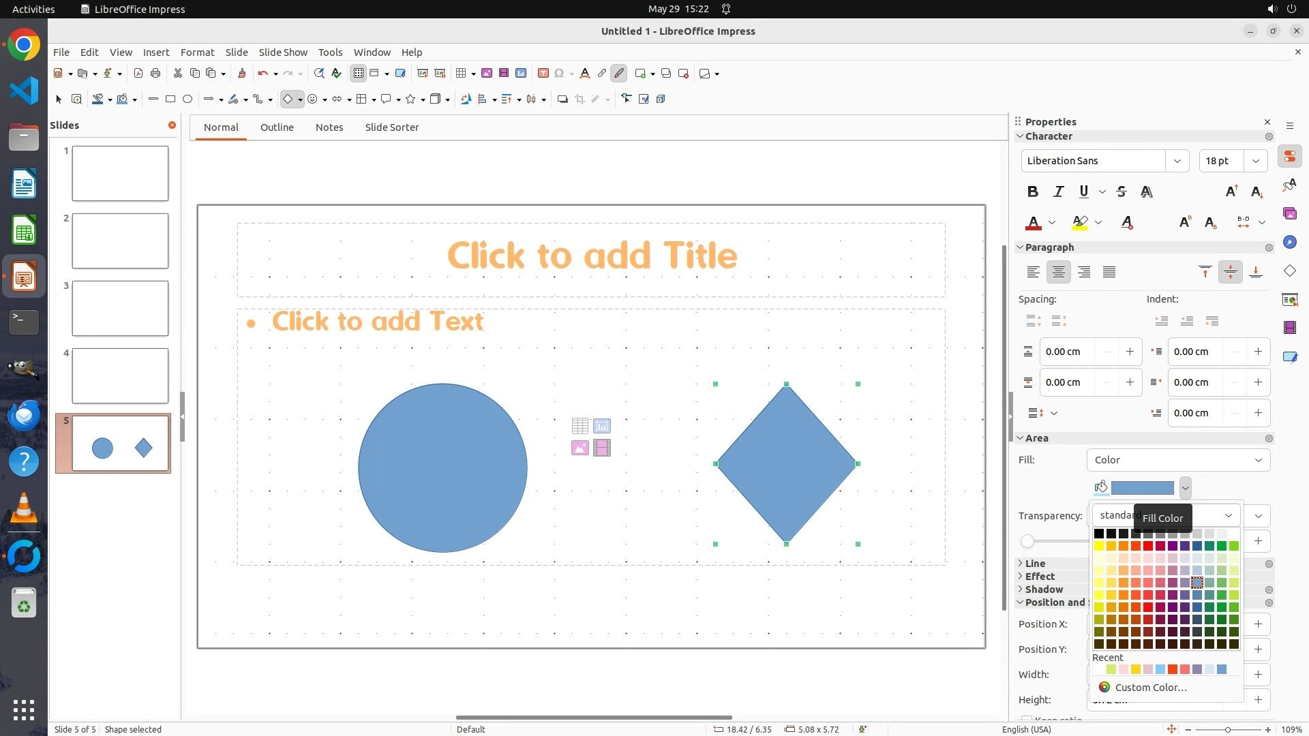Click the Increase Font Size icon

1231,192
